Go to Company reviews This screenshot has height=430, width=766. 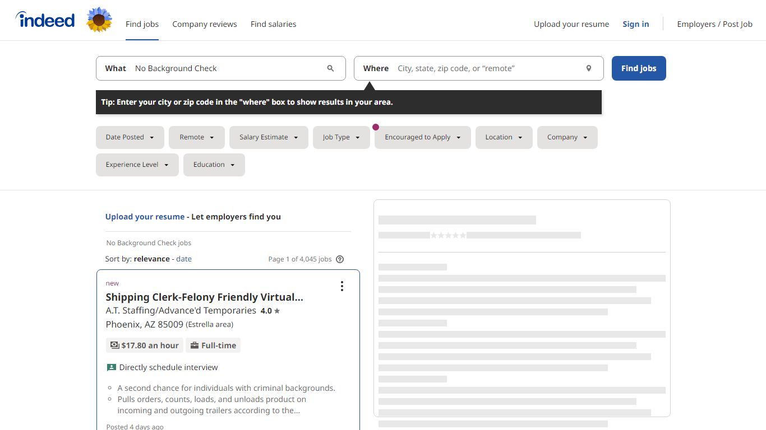(205, 24)
